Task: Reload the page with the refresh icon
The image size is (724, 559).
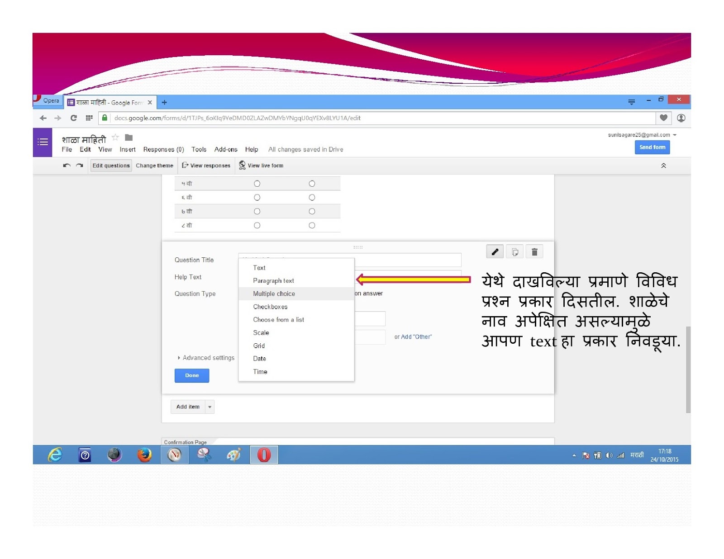Action: point(73,118)
